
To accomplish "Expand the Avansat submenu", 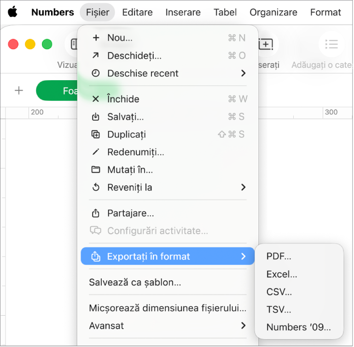I will click(x=168, y=326).
